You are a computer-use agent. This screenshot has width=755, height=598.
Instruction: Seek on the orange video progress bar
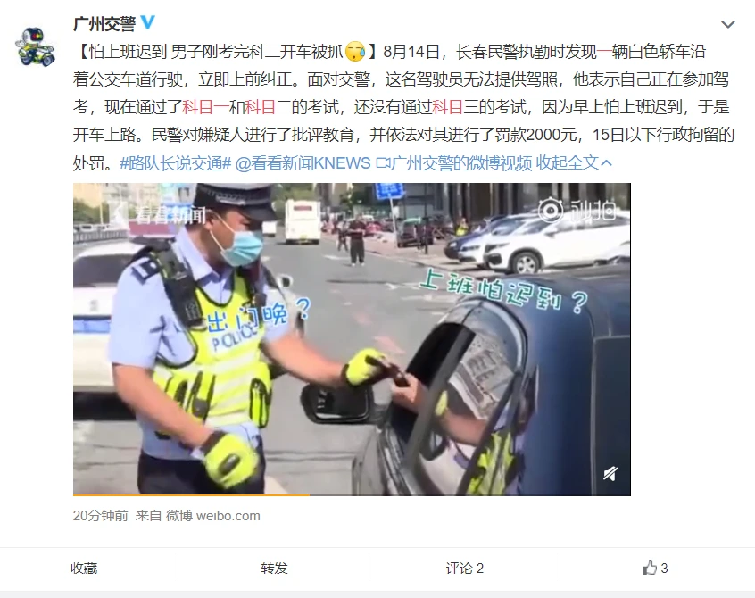(352, 494)
